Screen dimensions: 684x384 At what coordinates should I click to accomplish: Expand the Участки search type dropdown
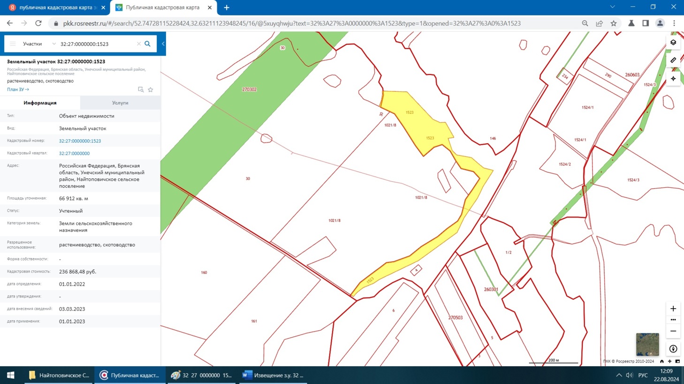click(x=39, y=44)
